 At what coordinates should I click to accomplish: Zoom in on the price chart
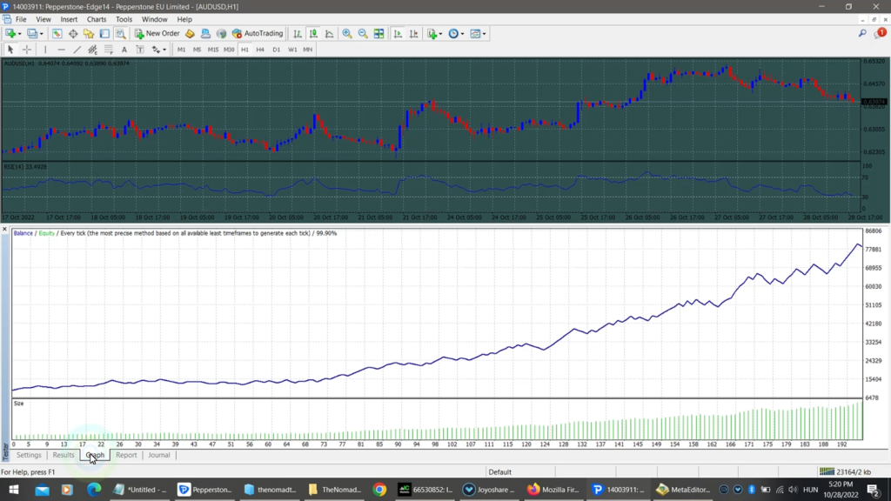(346, 33)
